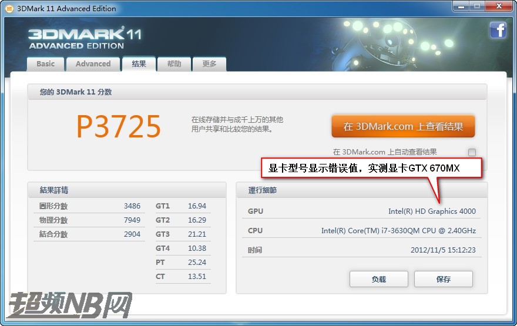The height and width of the screenshot is (326, 517).
Task: Select the PT result 25.24
Action: tap(197, 263)
